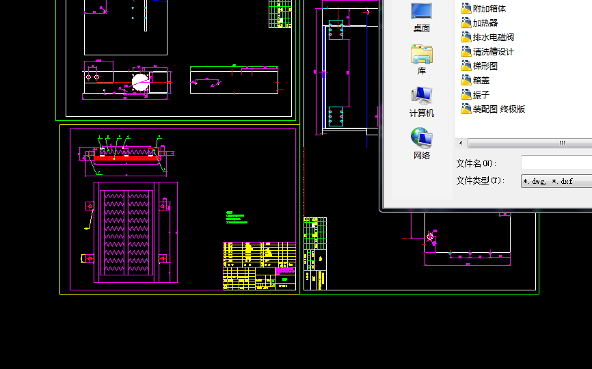Open the 梯形图 folder
The image size is (592, 369).
pyautogui.click(x=479, y=66)
